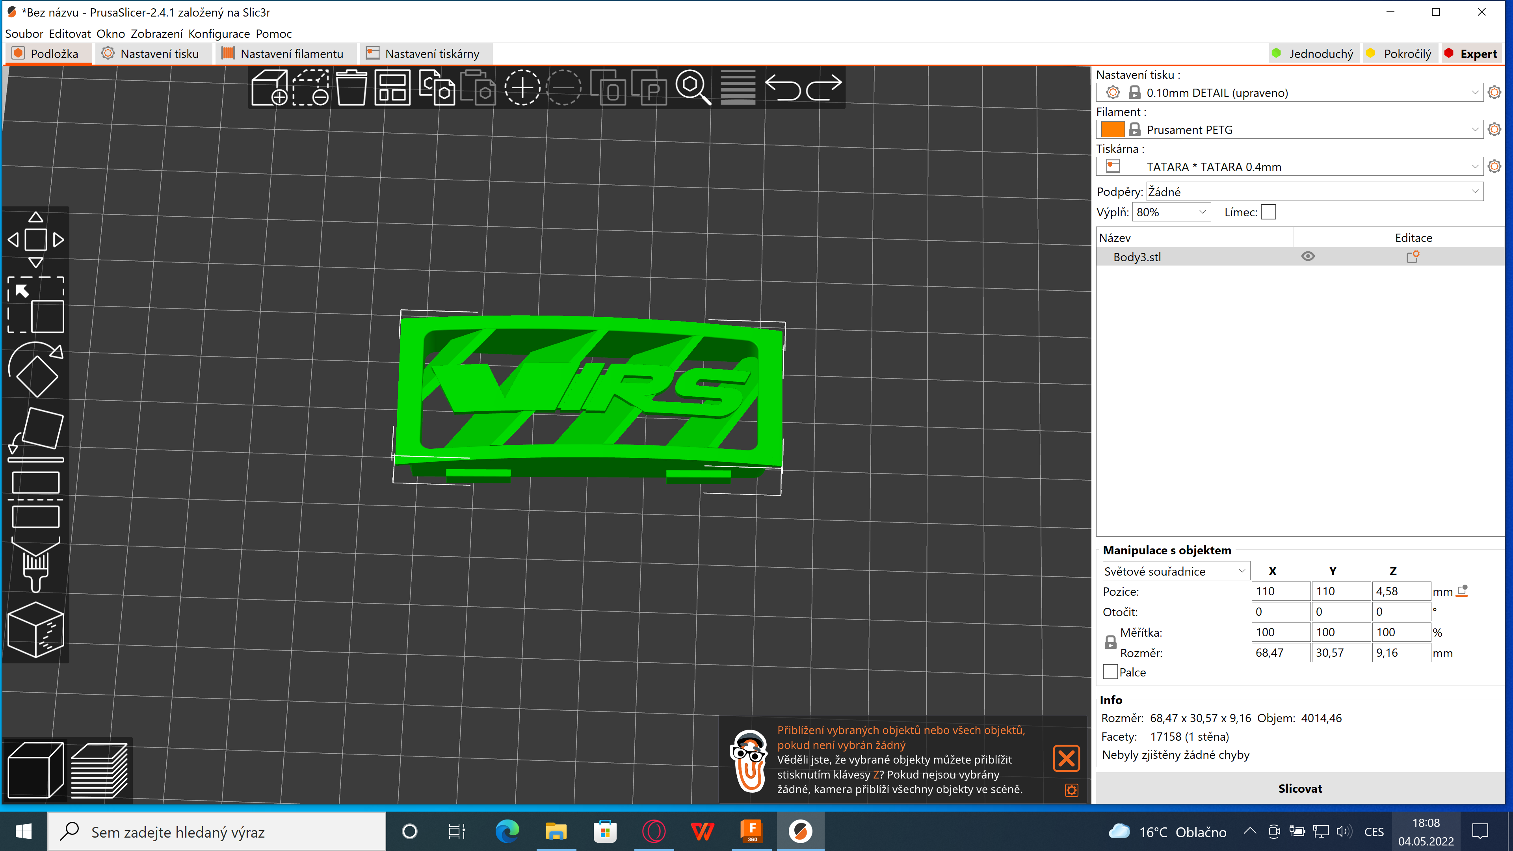Open Fusion 360 from taskbar

coord(751,832)
